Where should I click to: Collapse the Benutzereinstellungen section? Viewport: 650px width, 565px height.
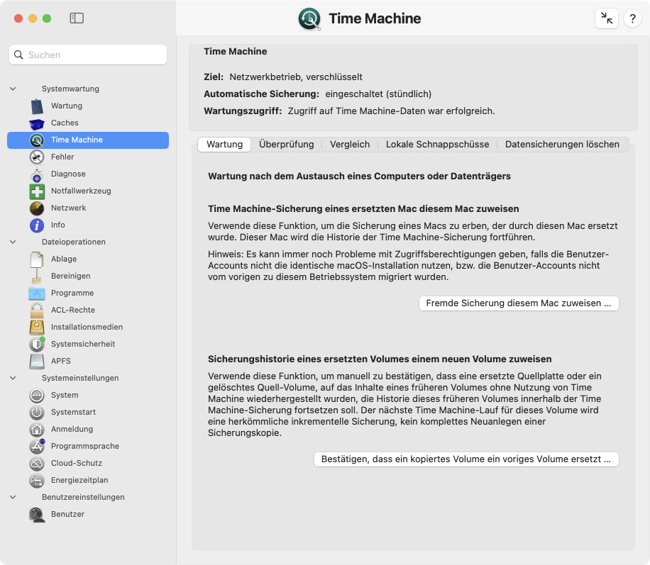(x=13, y=497)
